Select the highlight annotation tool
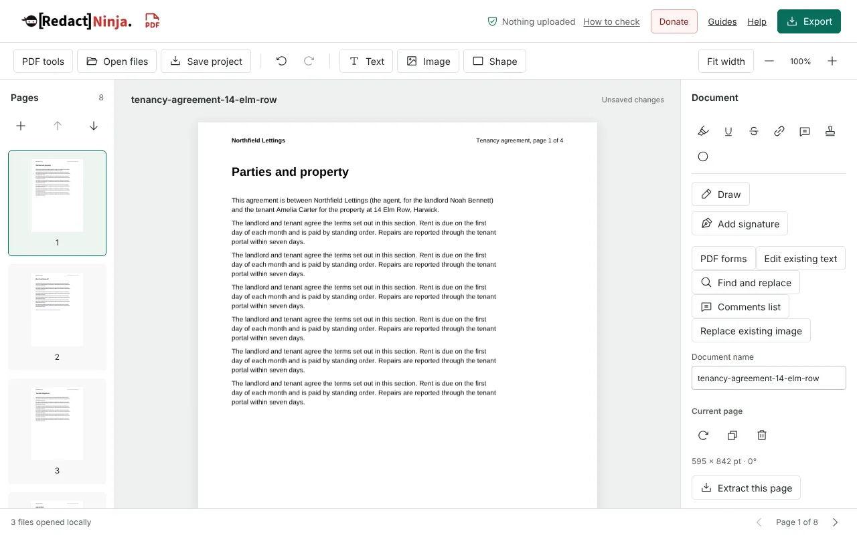The width and height of the screenshot is (857, 535). [703, 131]
